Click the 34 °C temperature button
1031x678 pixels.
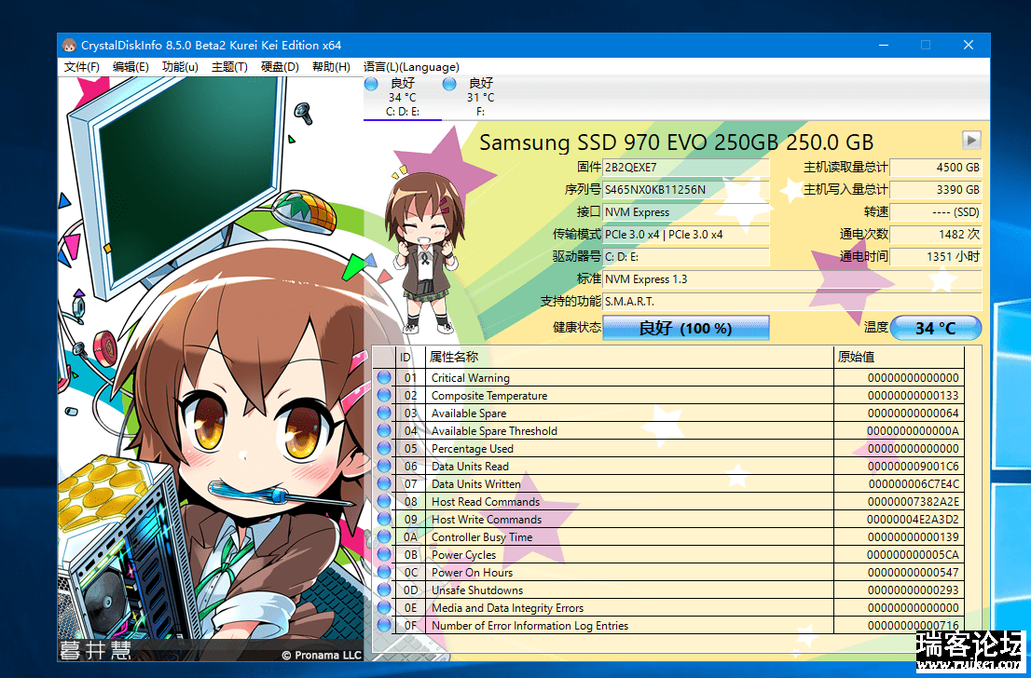point(936,328)
